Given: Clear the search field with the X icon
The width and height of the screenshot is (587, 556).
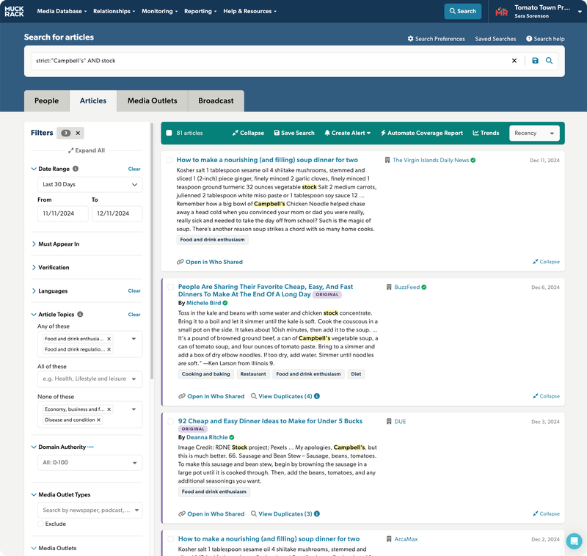Looking at the screenshot, I should pos(514,61).
